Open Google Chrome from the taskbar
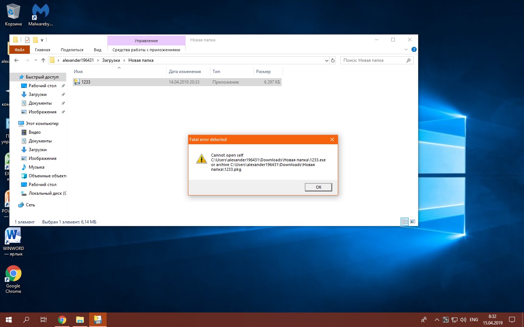Image resolution: width=524 pixels, height=327 pixels. [x=62, y=320]
